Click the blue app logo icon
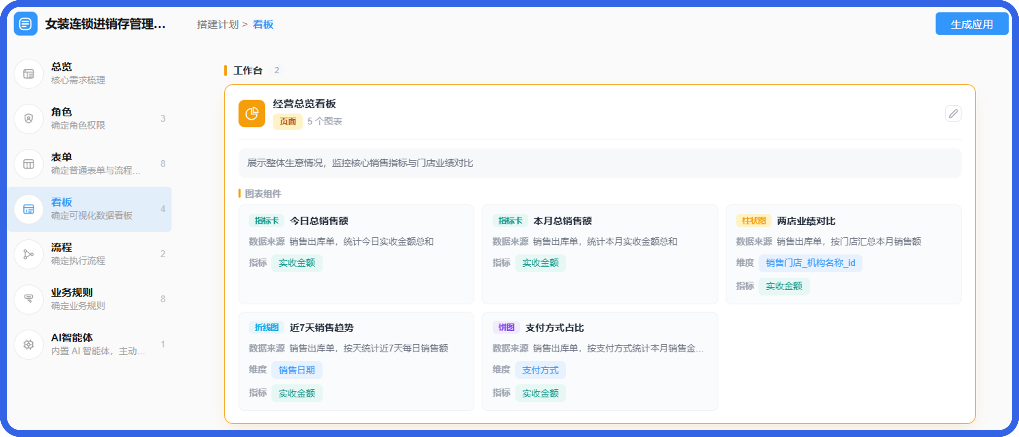This screenshot has width=1019, height=437. click(25, 24)
